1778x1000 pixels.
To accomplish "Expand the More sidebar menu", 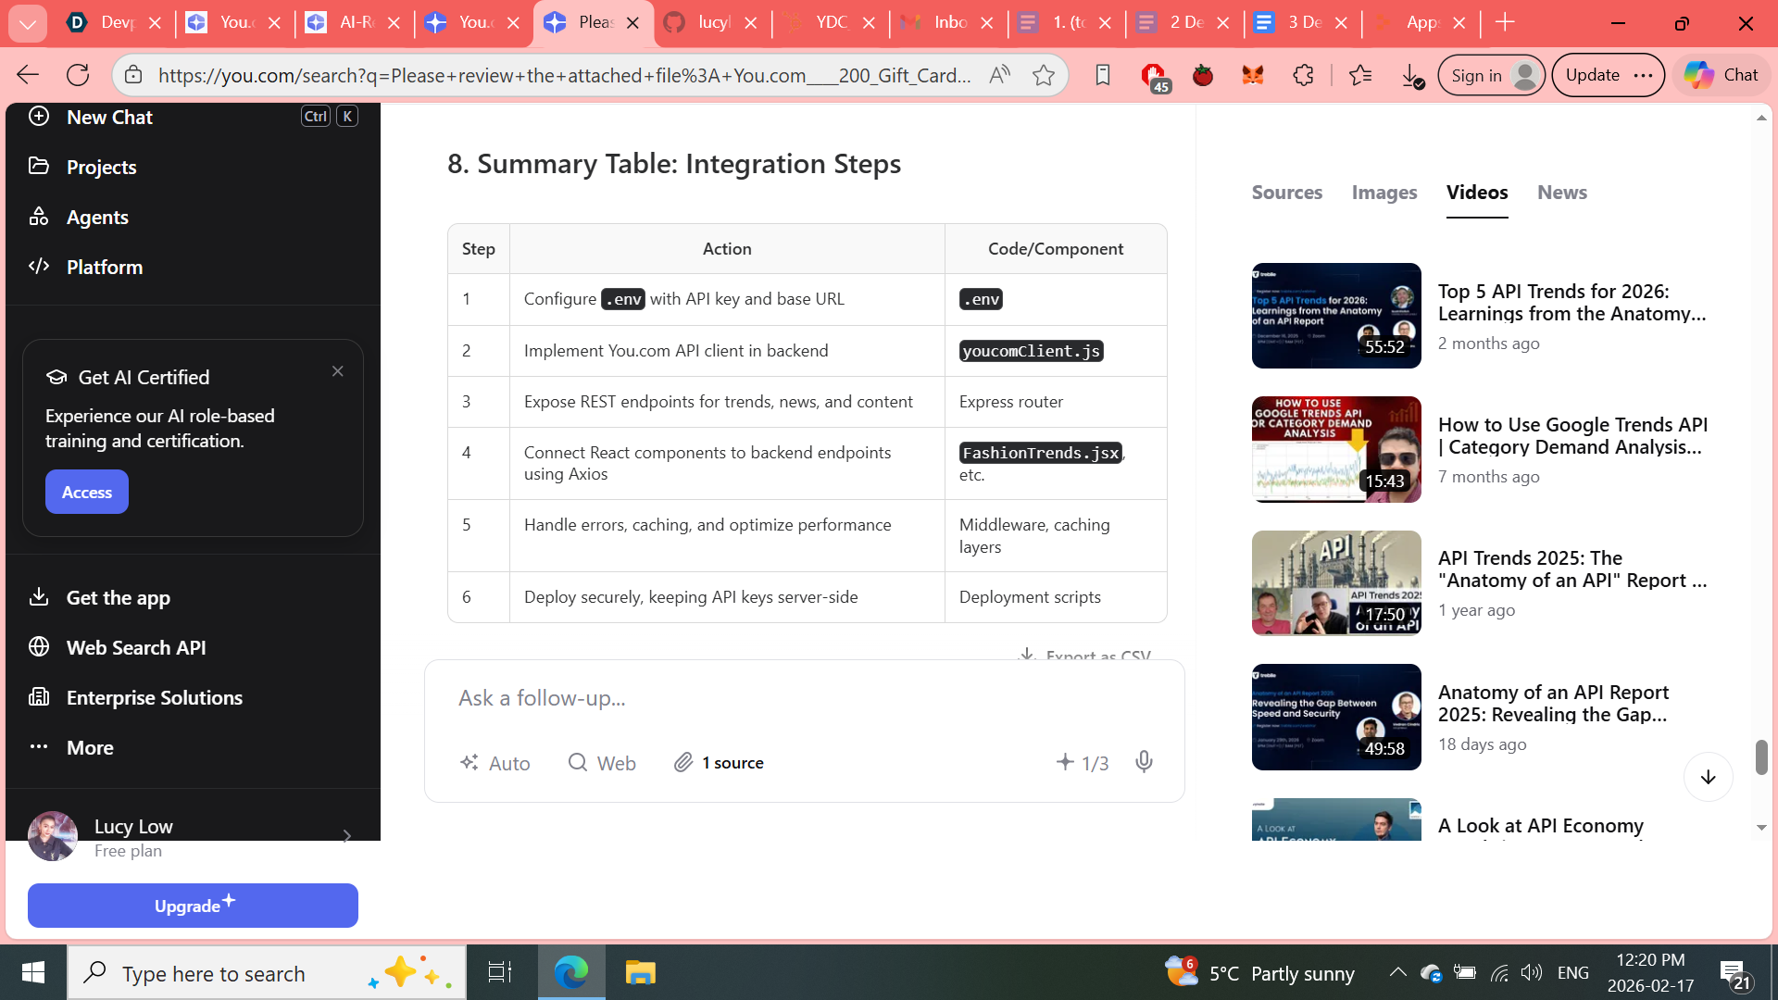I will [89, 747].
